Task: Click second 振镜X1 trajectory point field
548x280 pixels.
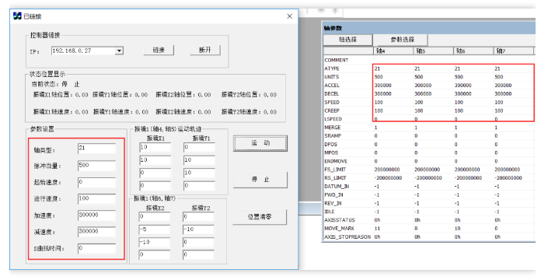Action: 155,160
